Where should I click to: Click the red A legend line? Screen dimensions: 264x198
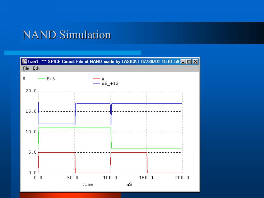(96, 79)
